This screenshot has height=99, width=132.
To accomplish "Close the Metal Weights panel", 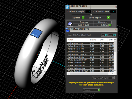I will 116,30.
